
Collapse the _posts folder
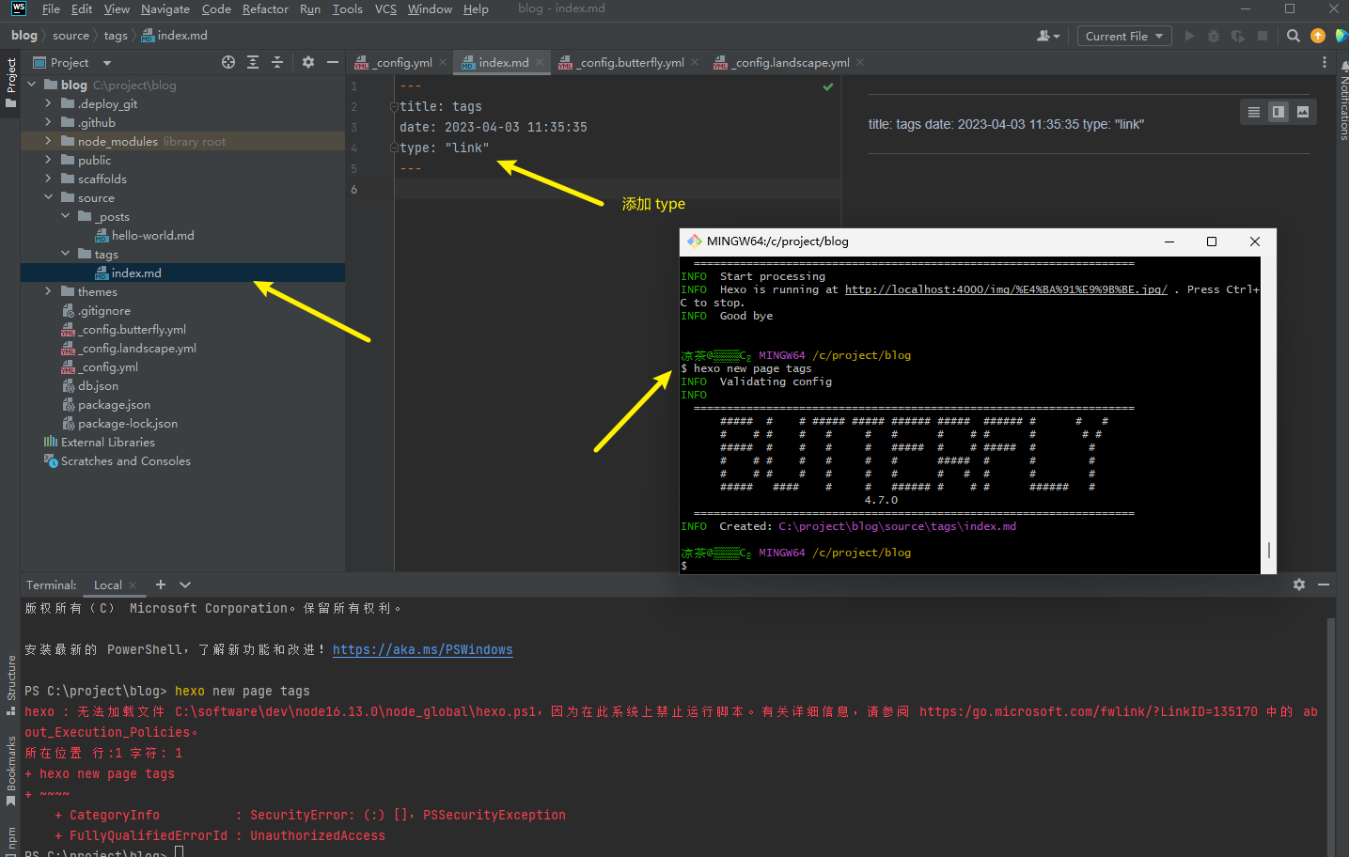coord(65,216)
